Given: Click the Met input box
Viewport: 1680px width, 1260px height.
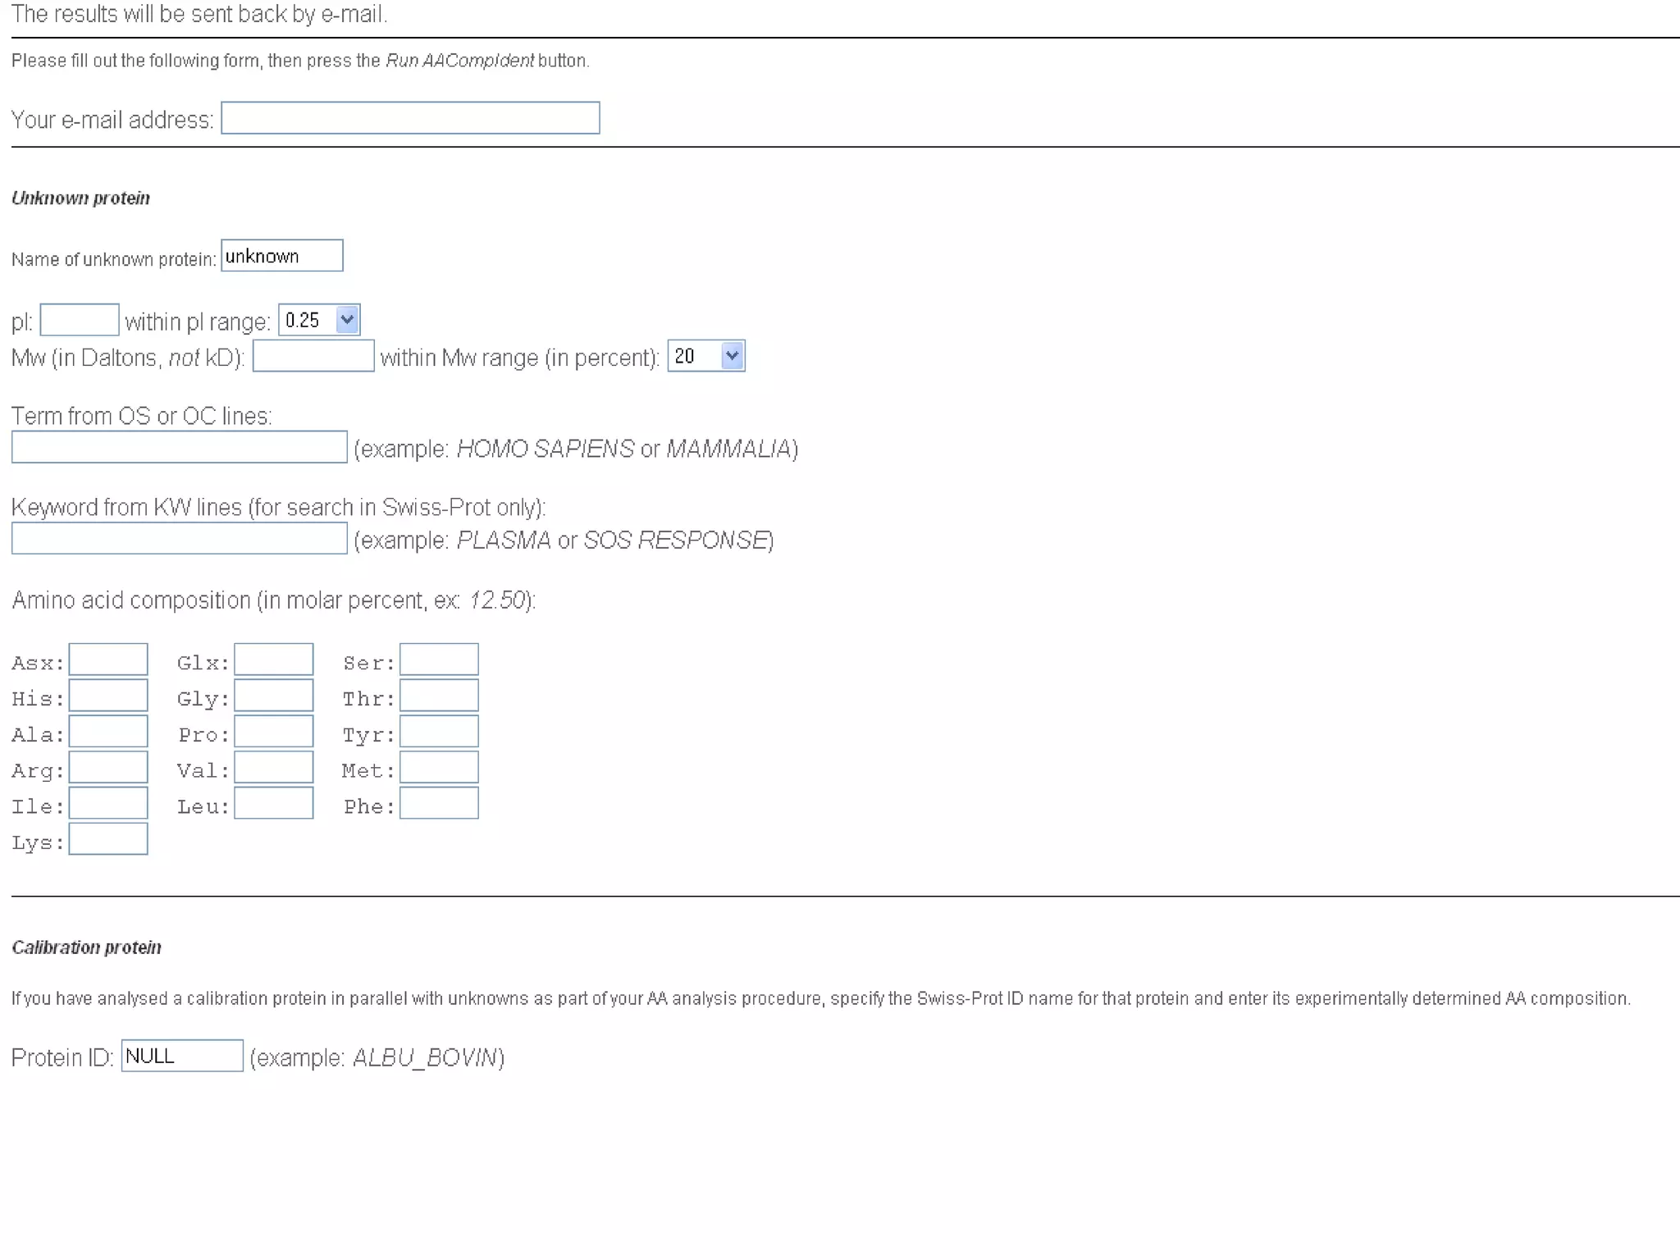Looking at the screenshot, I should [x=439, y=768].
